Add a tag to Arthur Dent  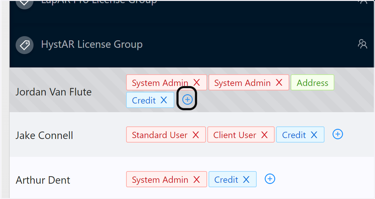(x=270, y=179)
